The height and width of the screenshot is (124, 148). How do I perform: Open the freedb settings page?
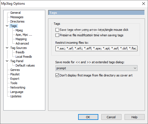tap(20, 52)
